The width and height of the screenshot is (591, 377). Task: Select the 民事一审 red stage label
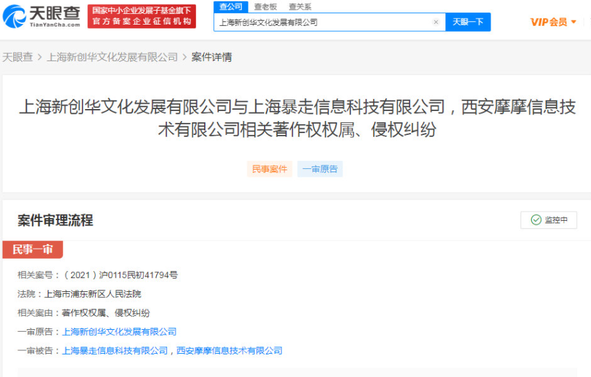pyautogui.click(x=33, y=249)
